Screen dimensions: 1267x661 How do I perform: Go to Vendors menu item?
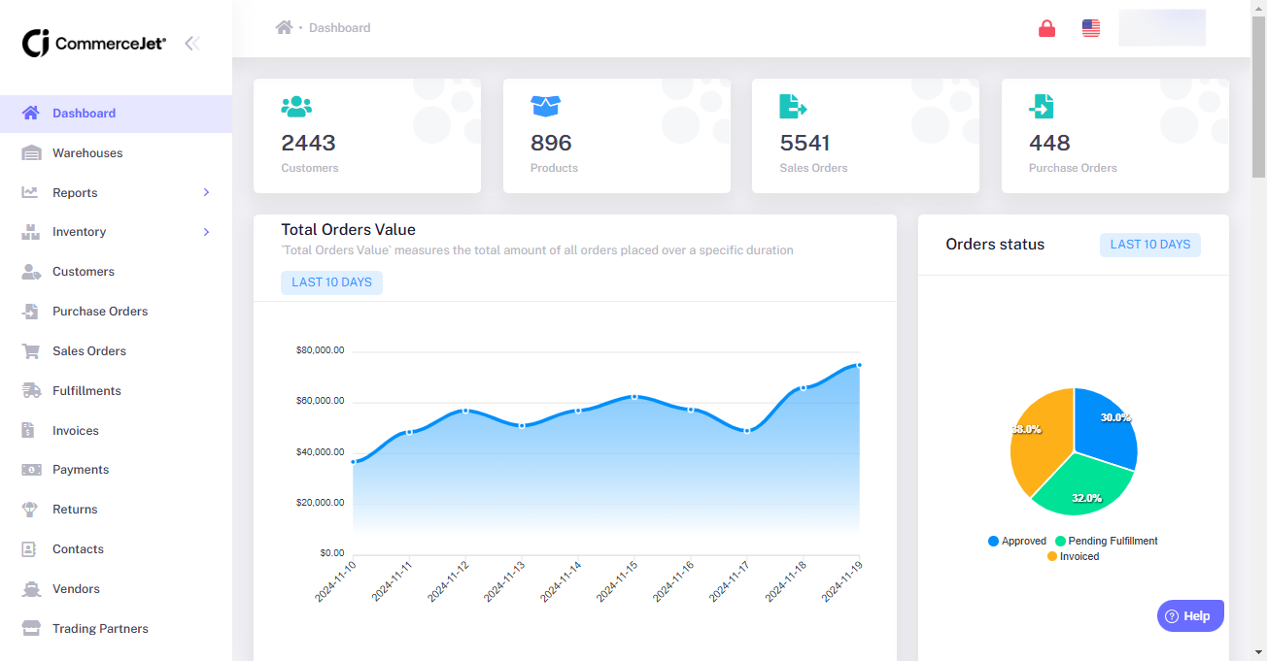tap(116, 588)
